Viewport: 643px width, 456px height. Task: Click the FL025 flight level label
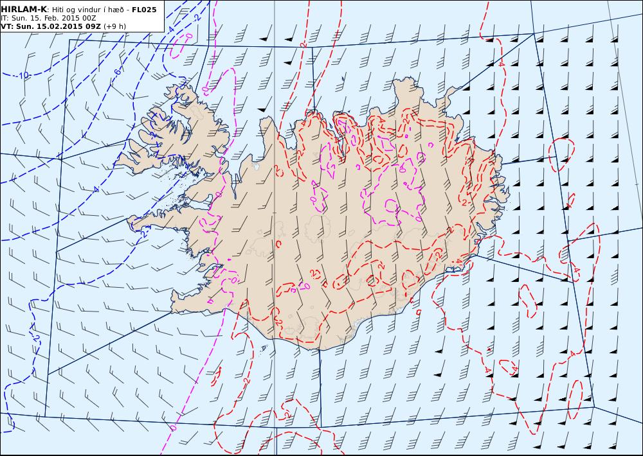pos(144,10)
